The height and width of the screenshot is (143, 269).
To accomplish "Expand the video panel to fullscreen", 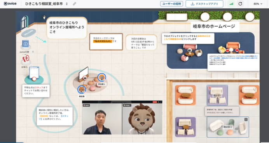I will point(161,102).
